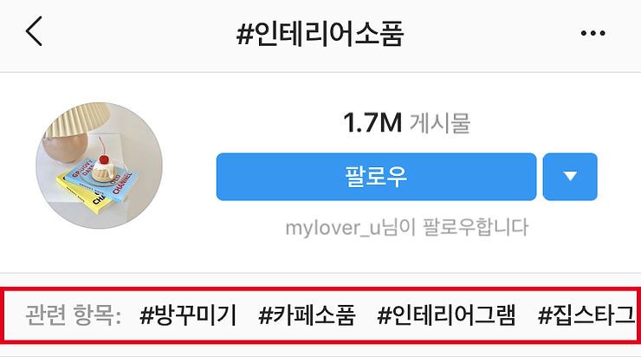Click the round beige lamp base in the photo
The height and width of the screenshot is (357, 641).
tap(66, 147)
